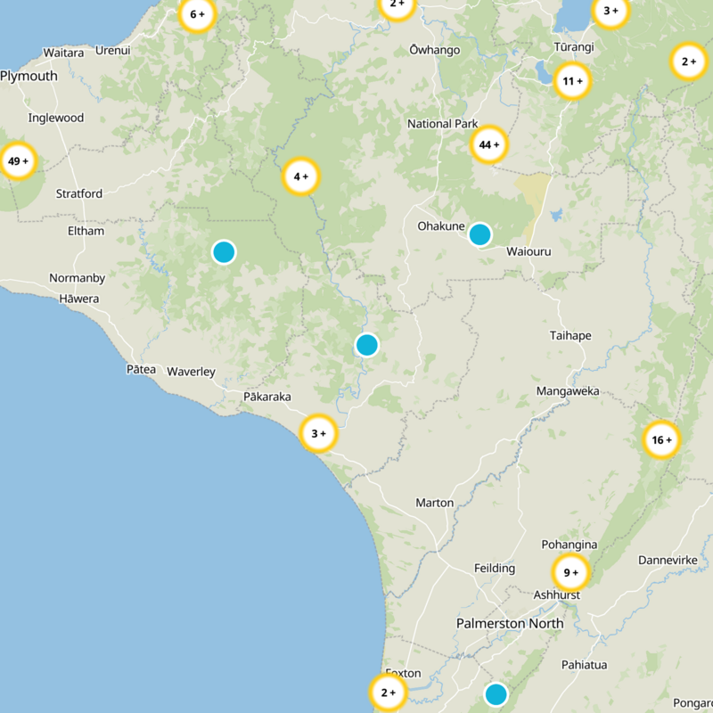
Task: Click the Feilding town label
Action: (x=495, y=569)
